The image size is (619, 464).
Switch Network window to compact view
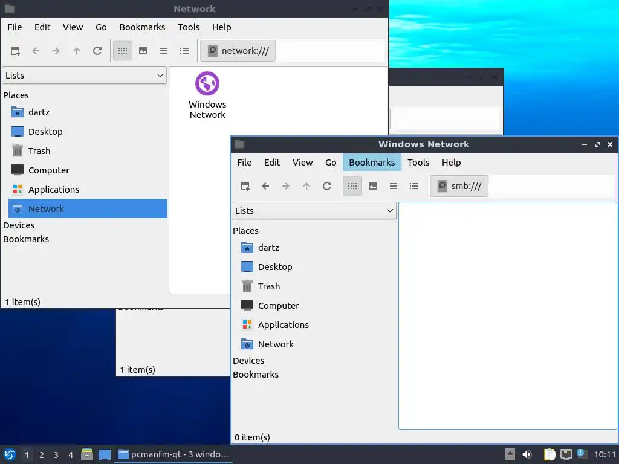164,51
